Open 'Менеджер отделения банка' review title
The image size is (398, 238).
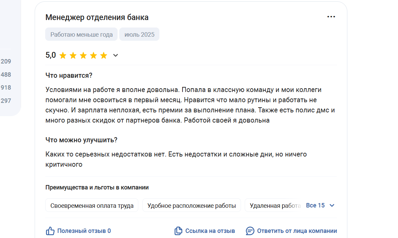(97, 17)
